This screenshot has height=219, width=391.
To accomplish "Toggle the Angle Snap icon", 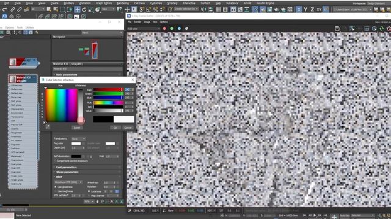I will pyautogui.click(x=149, y=10).
